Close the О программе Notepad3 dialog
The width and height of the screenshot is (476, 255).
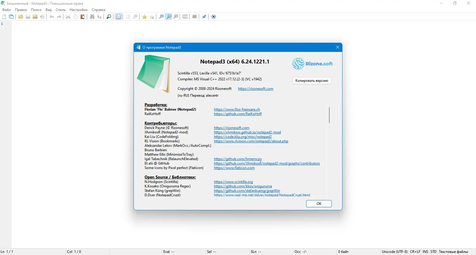click(x=338, y=47)
